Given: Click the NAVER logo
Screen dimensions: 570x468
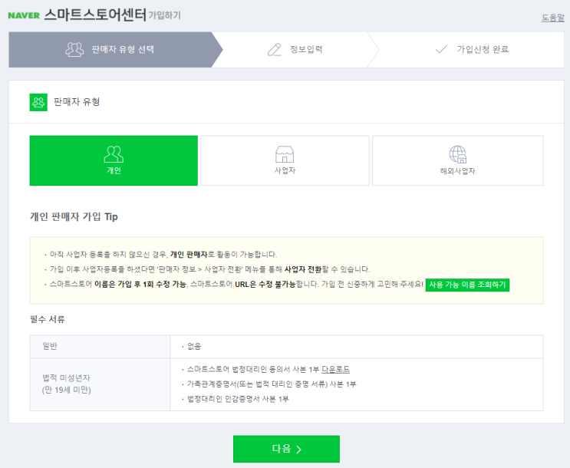Looking at the screenshot, I should point(24,15).
